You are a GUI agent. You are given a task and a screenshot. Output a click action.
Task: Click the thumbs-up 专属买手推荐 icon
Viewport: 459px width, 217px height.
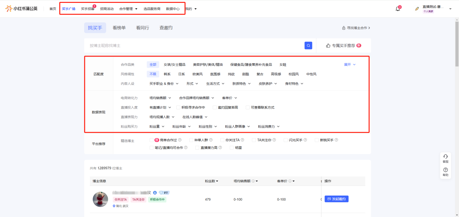click(x=328, y=45)
